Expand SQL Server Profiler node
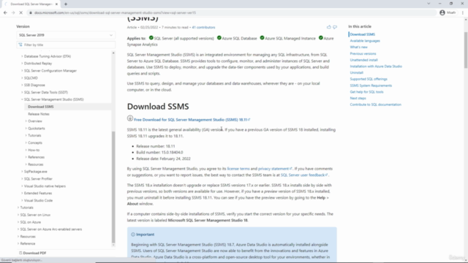Image resolution: width=468 pixels, height=263 pixels. click(x=22, y=178)
